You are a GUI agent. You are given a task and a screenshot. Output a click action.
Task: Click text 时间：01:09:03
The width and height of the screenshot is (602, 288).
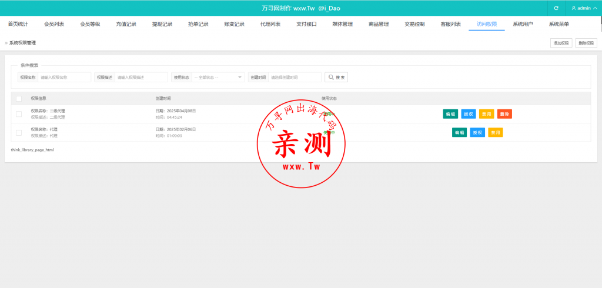coord(169,136)
